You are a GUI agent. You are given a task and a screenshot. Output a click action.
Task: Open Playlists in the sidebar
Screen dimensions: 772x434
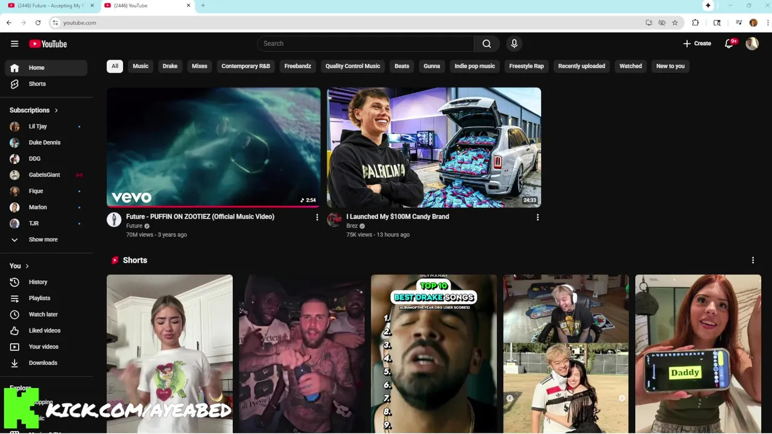pyautogui.click(x=46, y=298)
